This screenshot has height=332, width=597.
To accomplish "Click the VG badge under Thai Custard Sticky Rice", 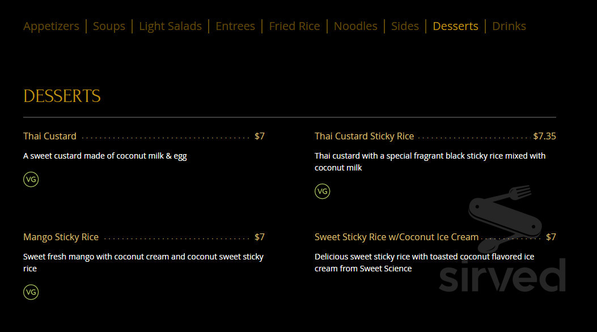I will click(x=322, y=191).
